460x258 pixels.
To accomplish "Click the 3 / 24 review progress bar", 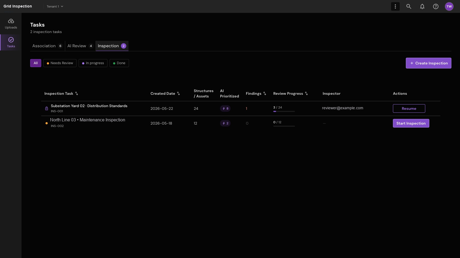I will pyautogui.click(x=284, y=111).
